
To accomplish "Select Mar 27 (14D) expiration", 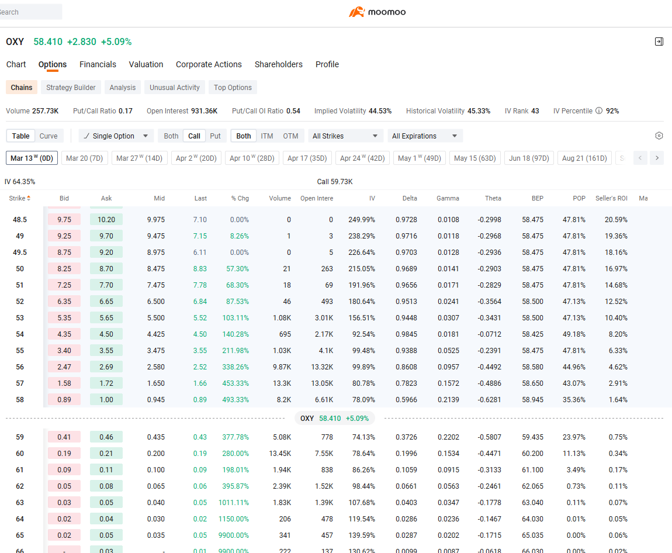I will [x=139, y=158].
